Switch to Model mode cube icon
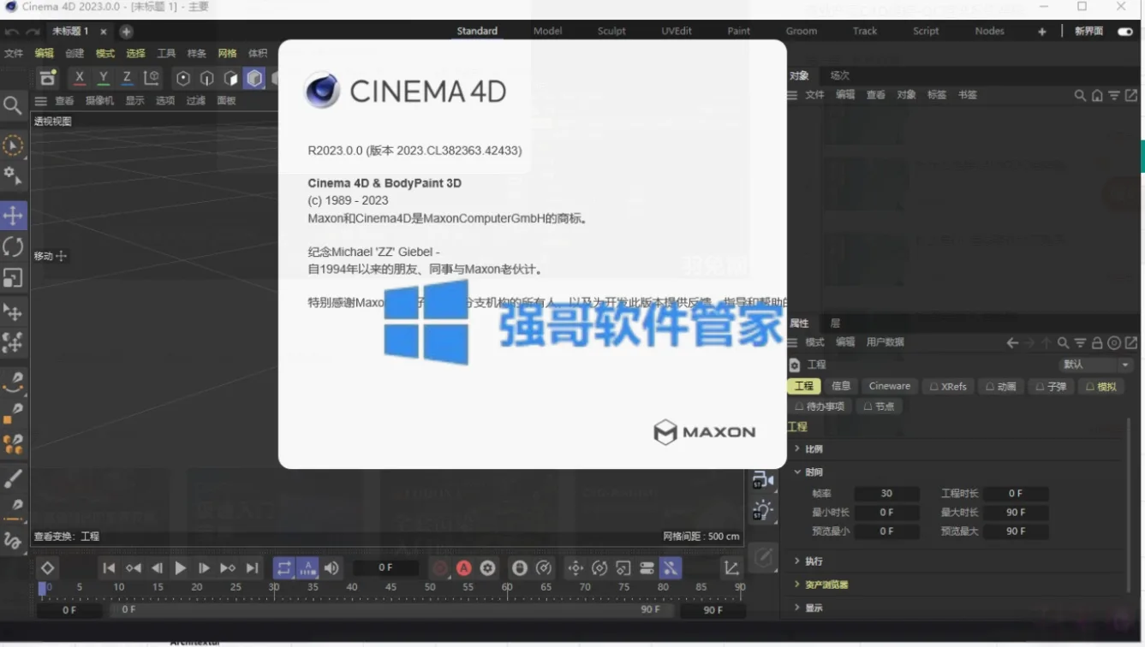The height and width of the screenshot is (647, 1145). (x=254, y=78)
